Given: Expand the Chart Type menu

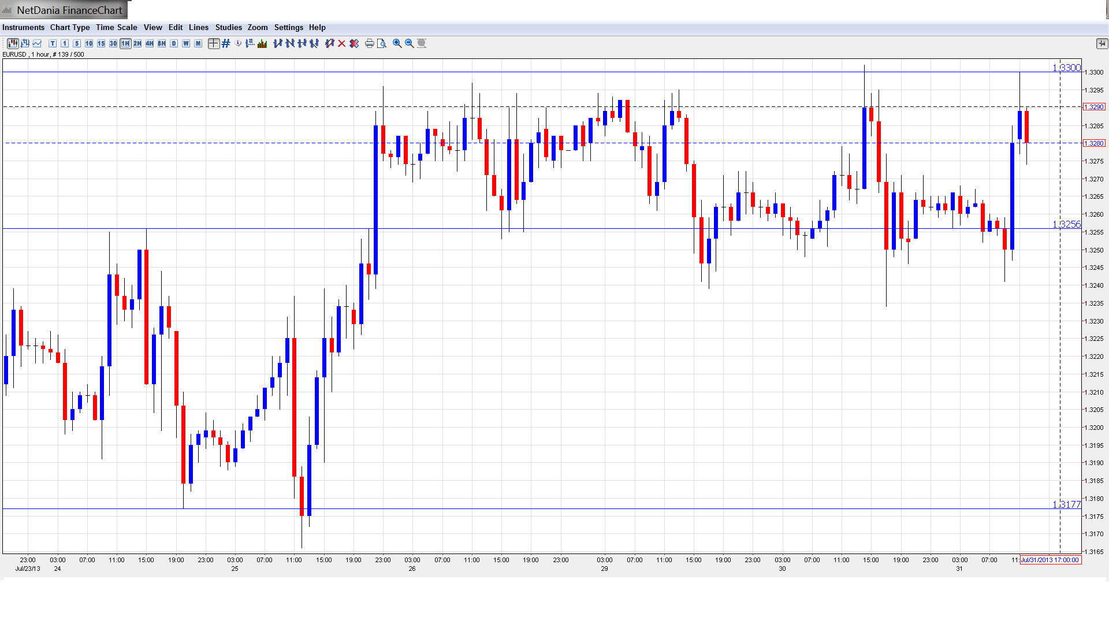Looking at the screenshot, I should [70, 27].
